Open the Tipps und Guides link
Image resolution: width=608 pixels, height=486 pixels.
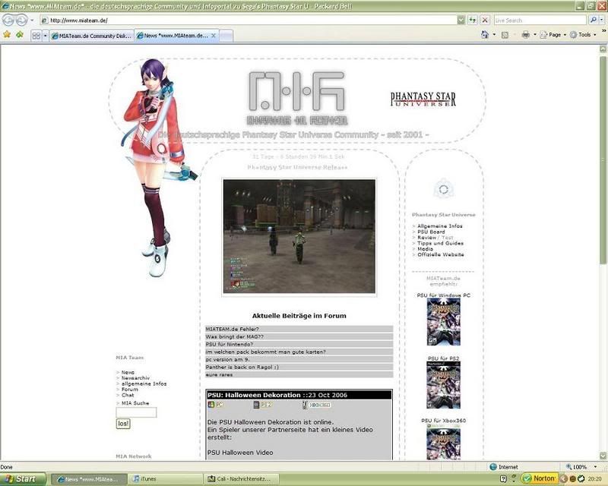[440, 244]
